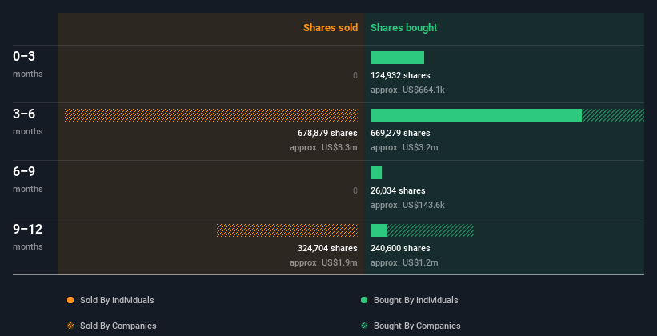Click the approx. US$1.2m value
The height and width of the screenshot is (336, 657).
[x=404, y=262]
